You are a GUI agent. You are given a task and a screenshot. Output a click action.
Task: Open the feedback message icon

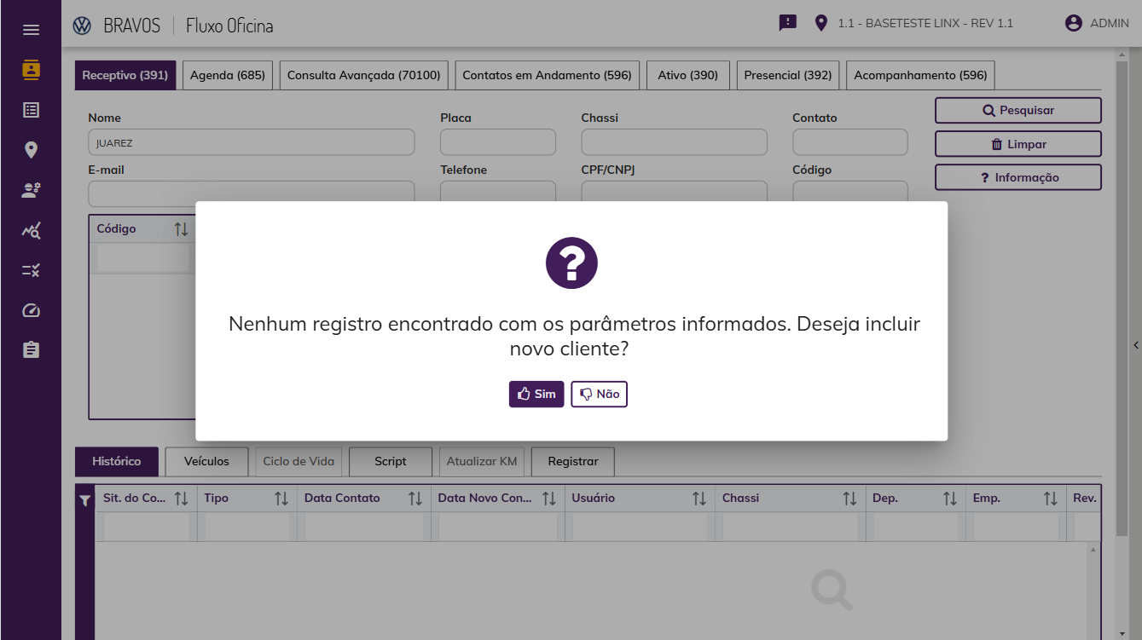[x=788, y=23]
